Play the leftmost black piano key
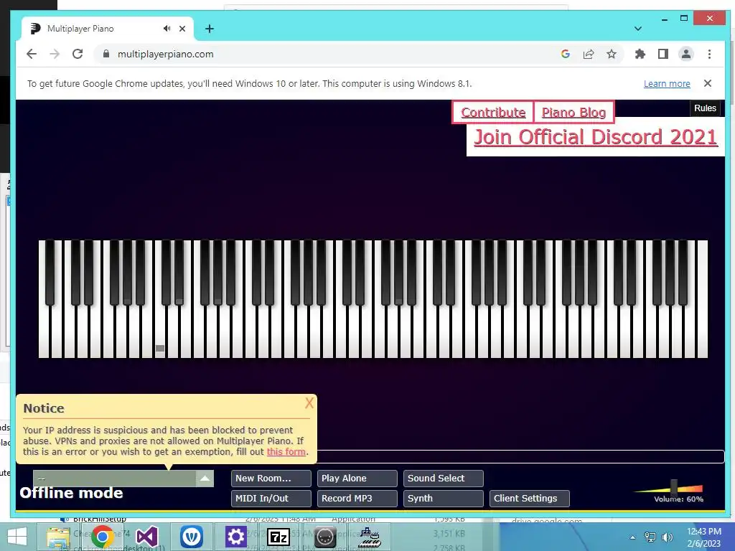 tap(50, 272)
